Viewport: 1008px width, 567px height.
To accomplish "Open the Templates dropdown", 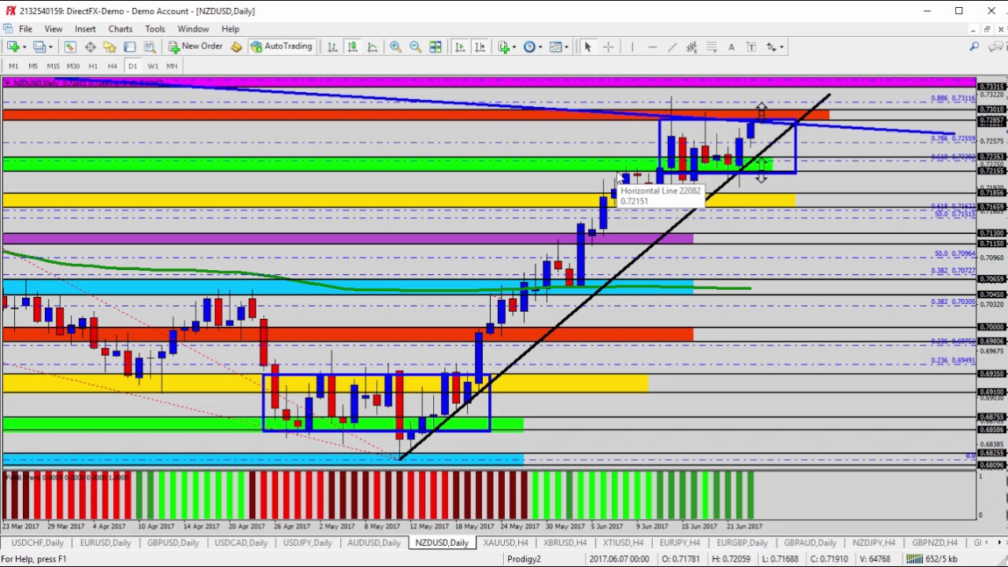I will pyautogui.click(x=559, y=47).
